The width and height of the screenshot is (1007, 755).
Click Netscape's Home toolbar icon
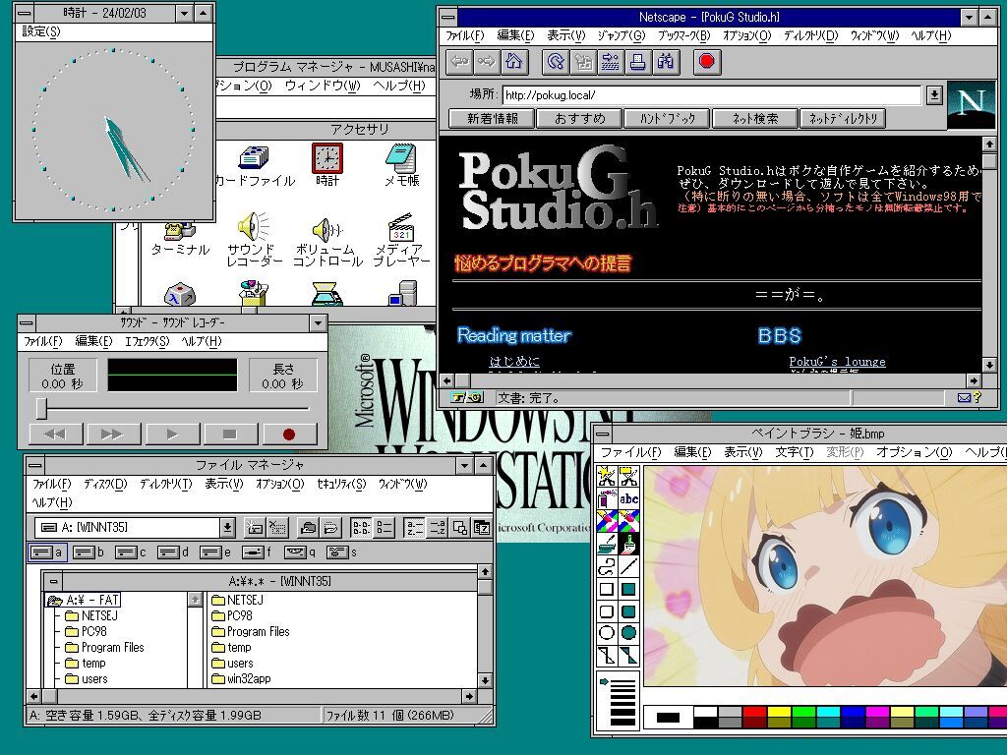pos(513,62)
